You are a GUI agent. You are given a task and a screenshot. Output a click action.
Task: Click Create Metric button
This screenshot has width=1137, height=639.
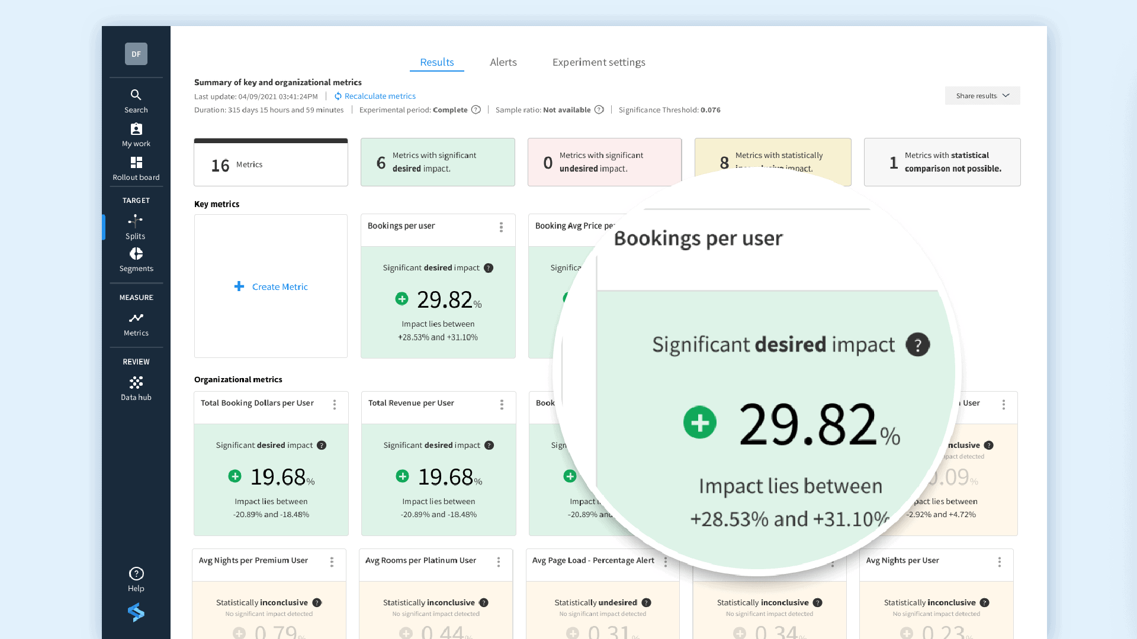pyautogui.click(x=271, y=286)
